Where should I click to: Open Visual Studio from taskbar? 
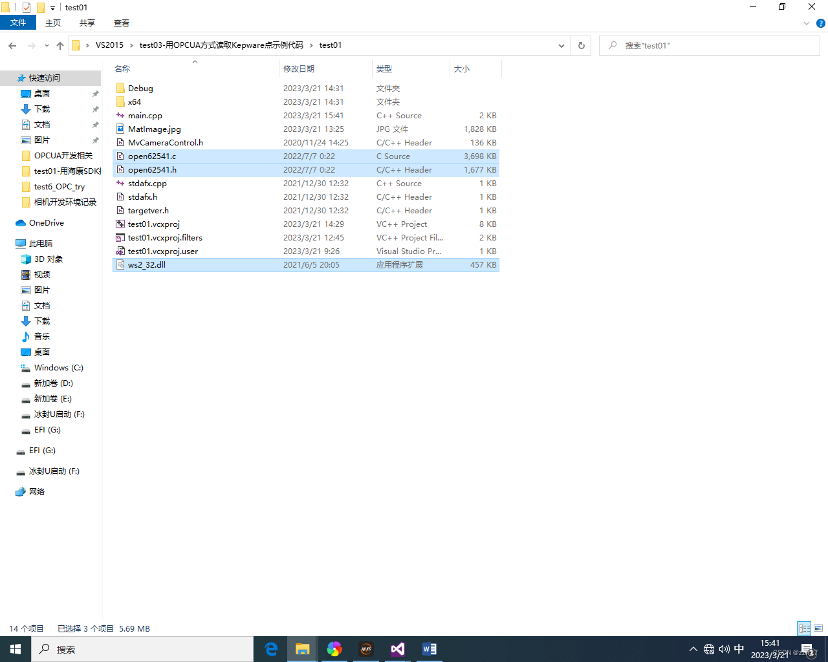coord(397,649)
